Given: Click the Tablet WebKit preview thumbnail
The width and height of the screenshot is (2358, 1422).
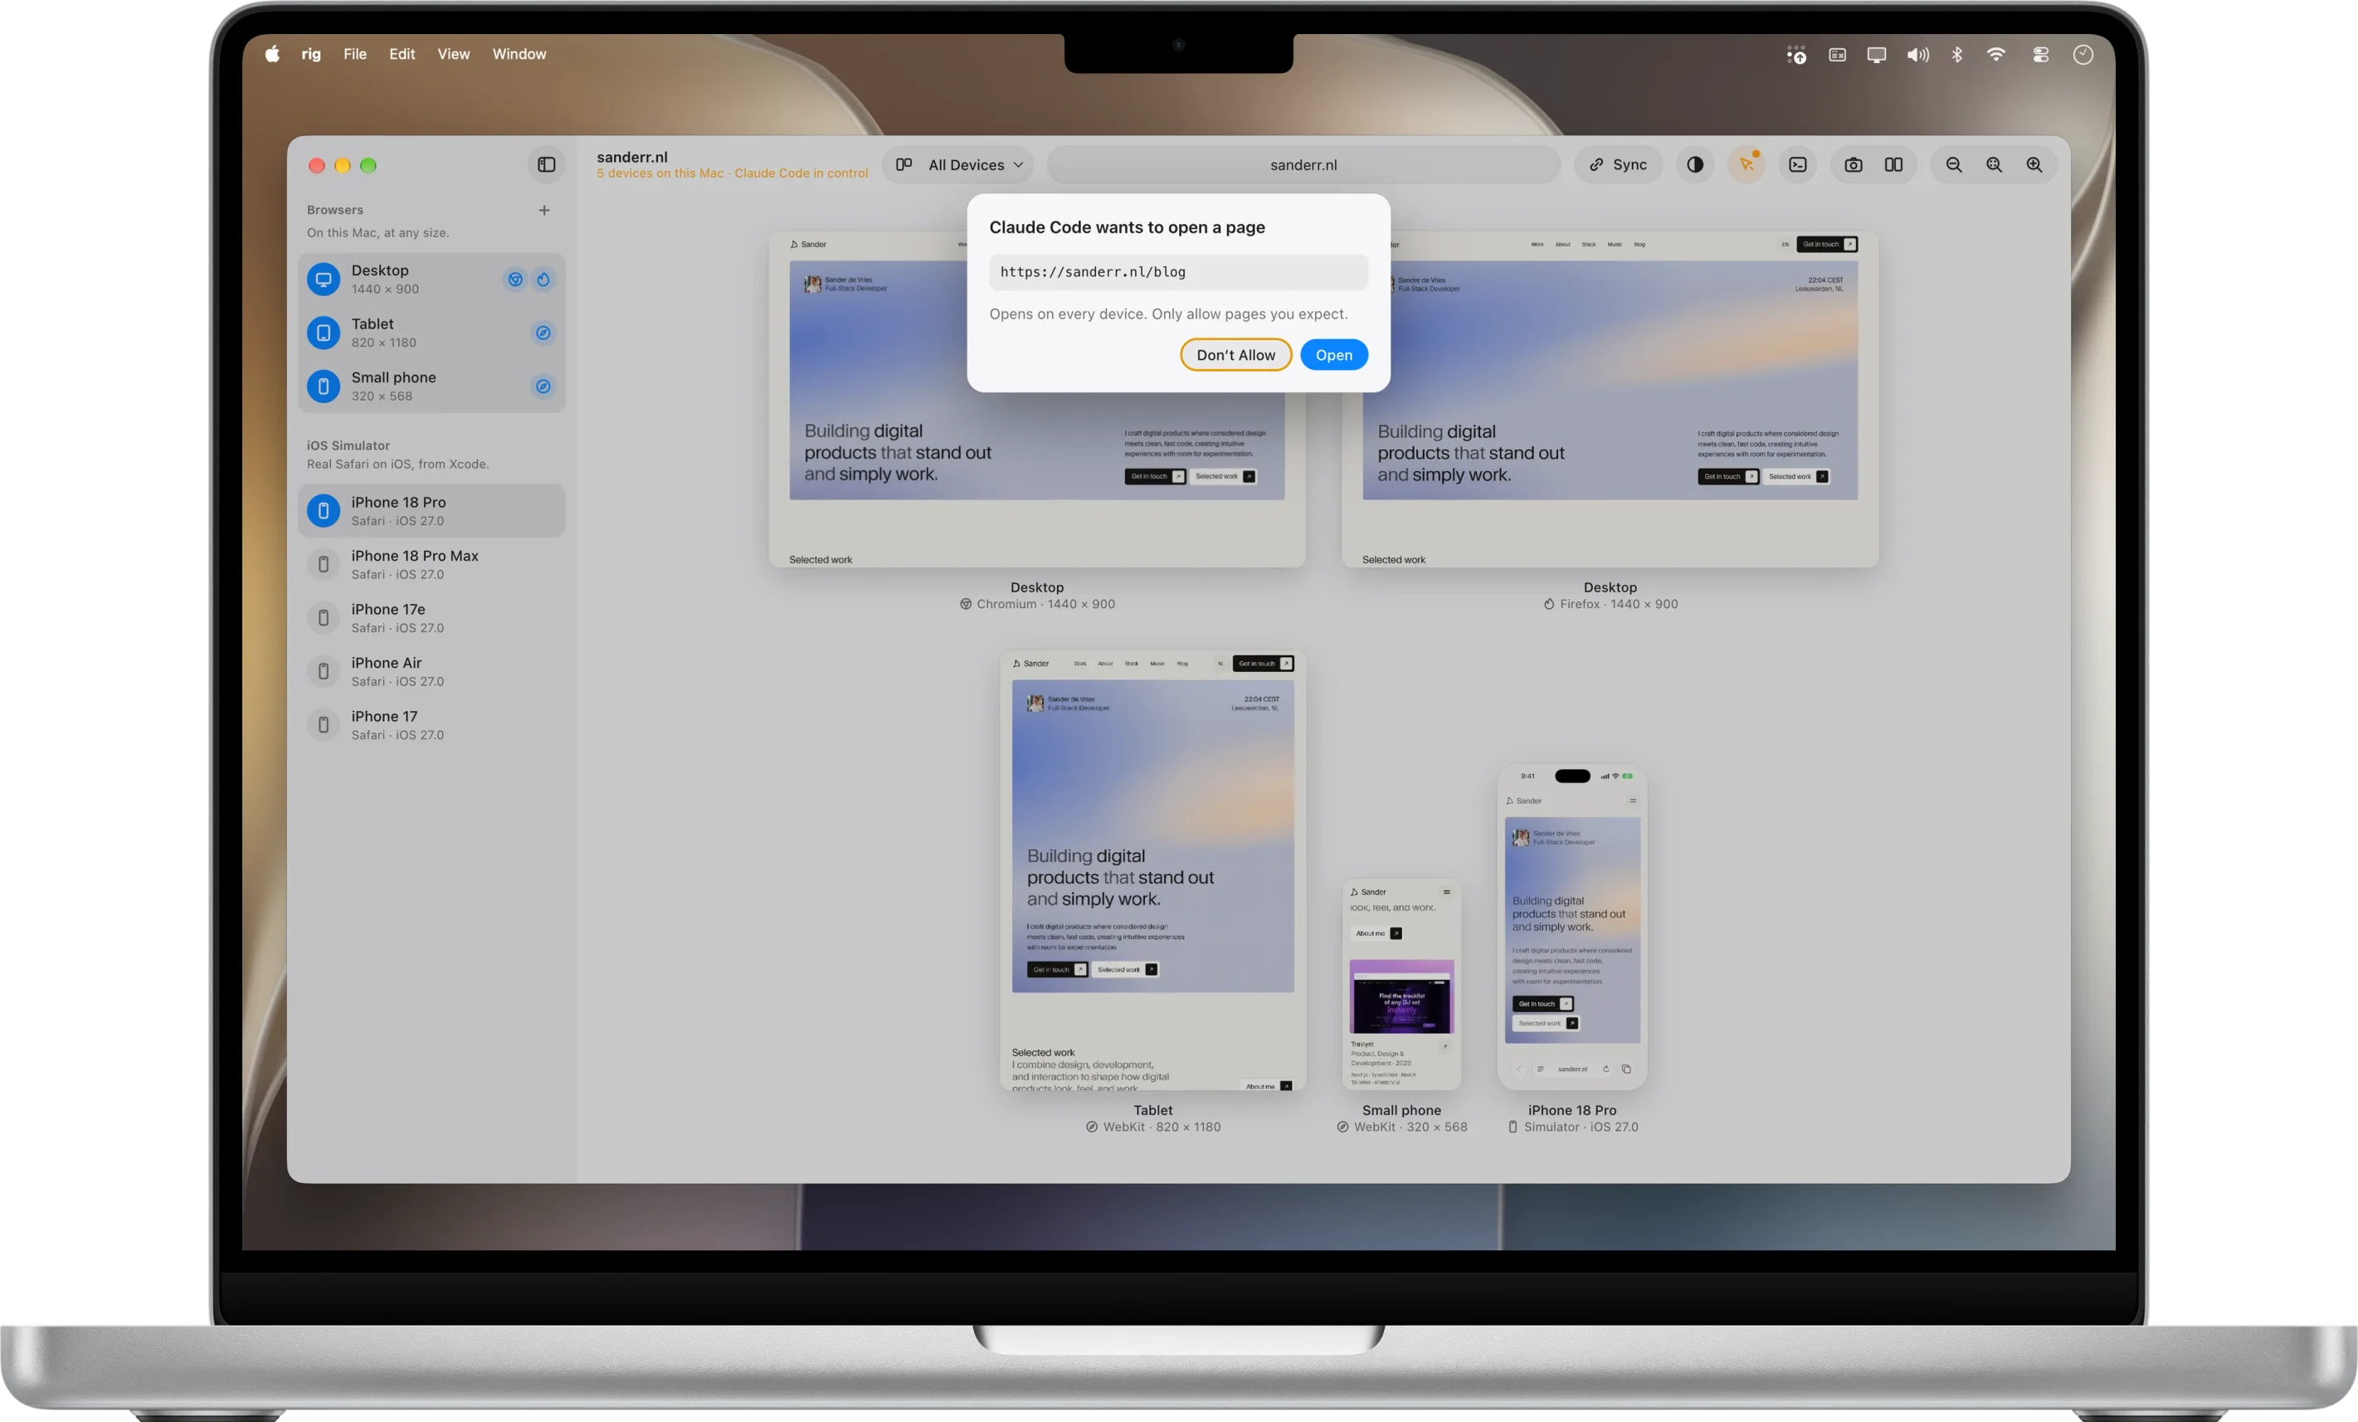Looking at the screenshot, I should click(1153, 871).
